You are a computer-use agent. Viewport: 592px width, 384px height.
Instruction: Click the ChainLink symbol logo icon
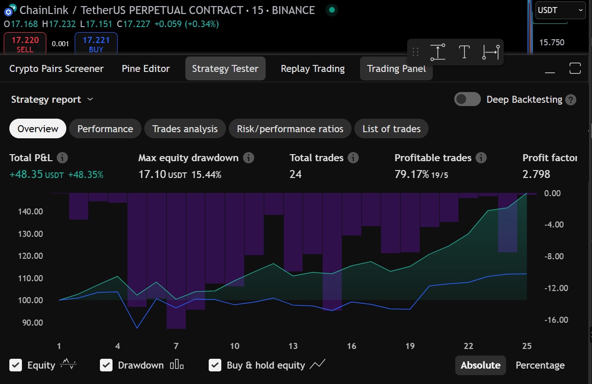10,10
